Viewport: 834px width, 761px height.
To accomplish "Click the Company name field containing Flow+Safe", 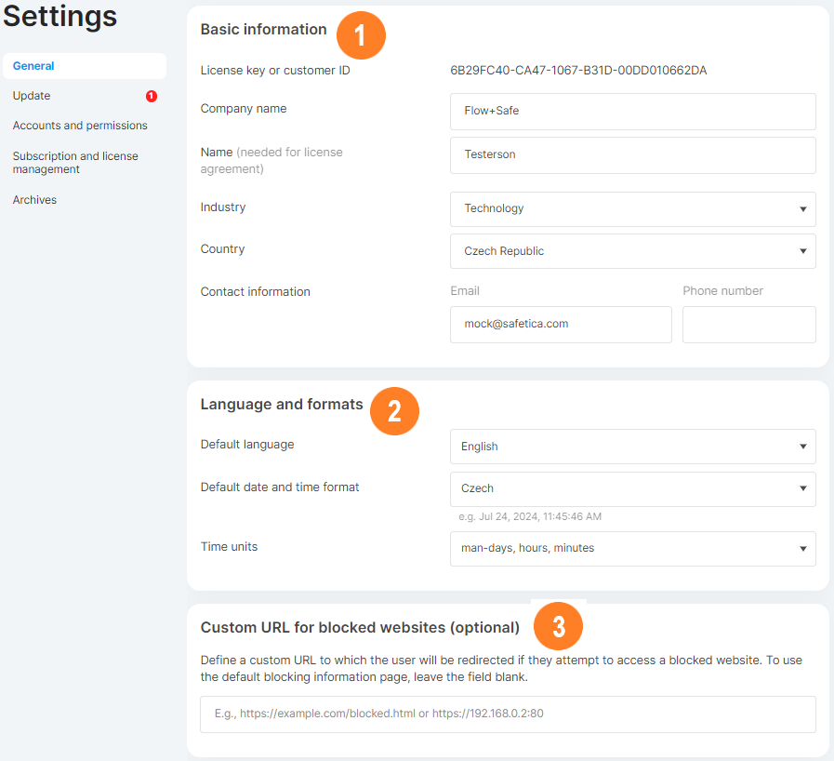I will pyautogui.click(x=632, y=112).
